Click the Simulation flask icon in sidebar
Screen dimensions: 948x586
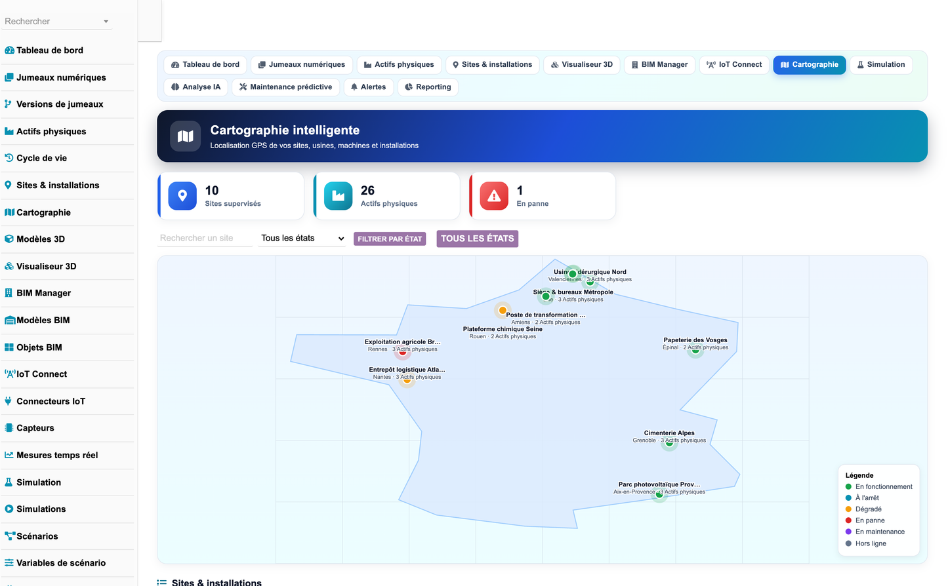9,482
